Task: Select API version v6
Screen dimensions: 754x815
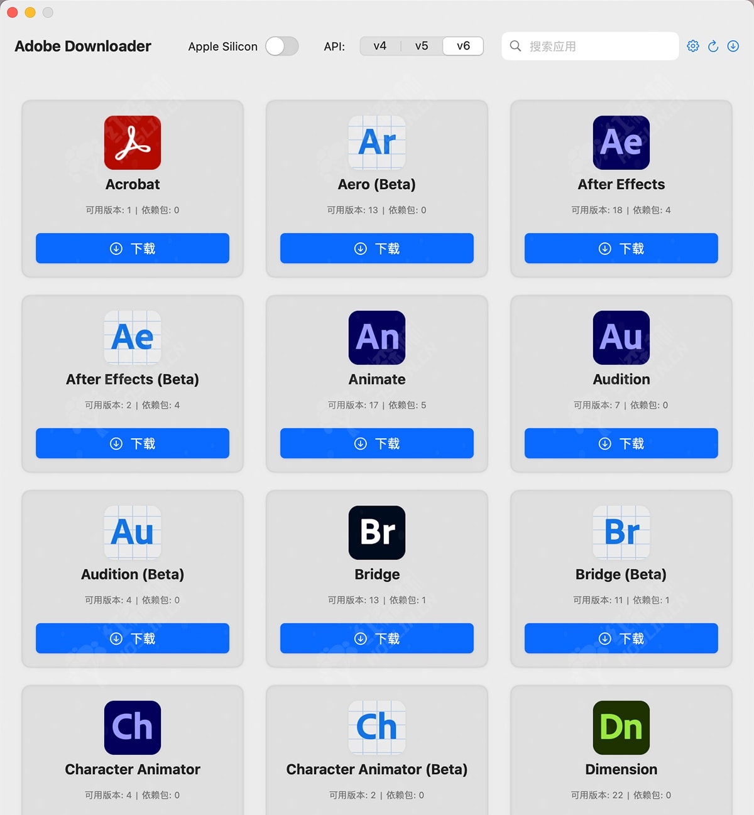Action: pos(463,46)
